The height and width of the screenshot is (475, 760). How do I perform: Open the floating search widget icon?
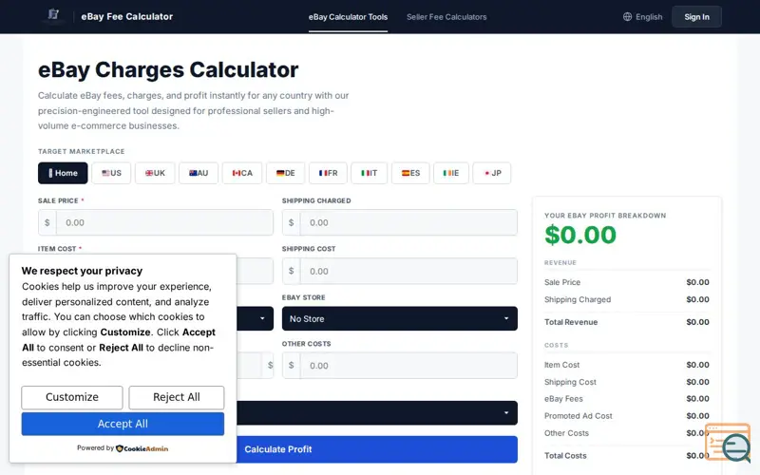729,442
